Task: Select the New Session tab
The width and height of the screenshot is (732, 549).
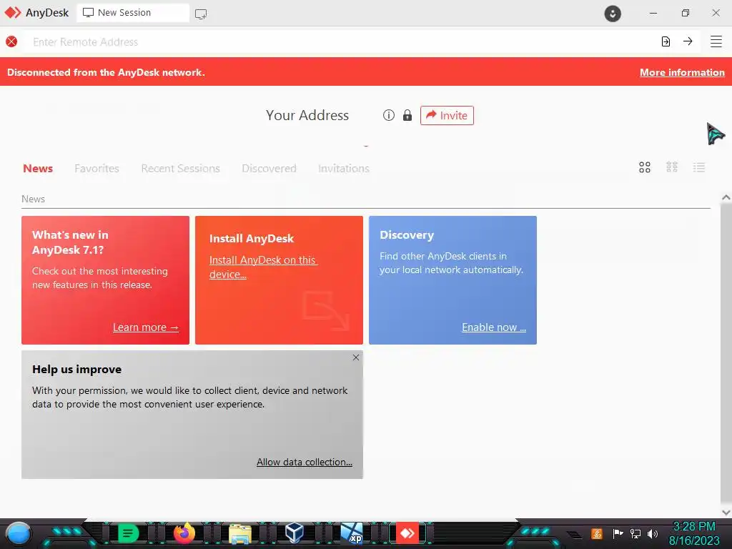Action: click(133, 13)
